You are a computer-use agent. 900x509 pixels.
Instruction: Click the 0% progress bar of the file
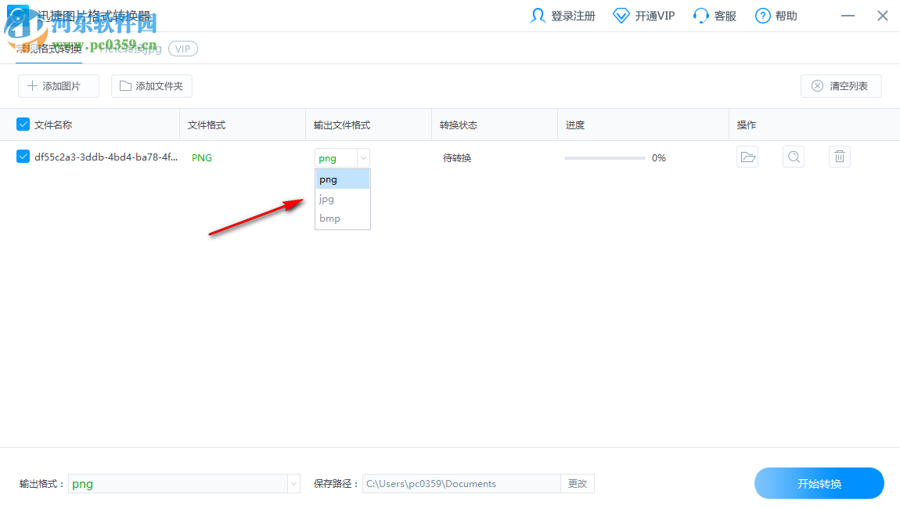coord(604,157)
